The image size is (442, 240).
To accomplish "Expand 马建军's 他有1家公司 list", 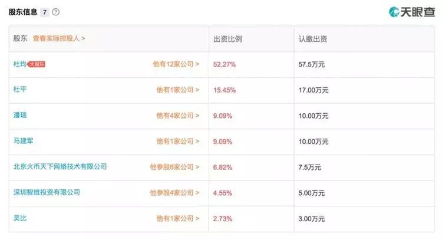I will [177, 142].
